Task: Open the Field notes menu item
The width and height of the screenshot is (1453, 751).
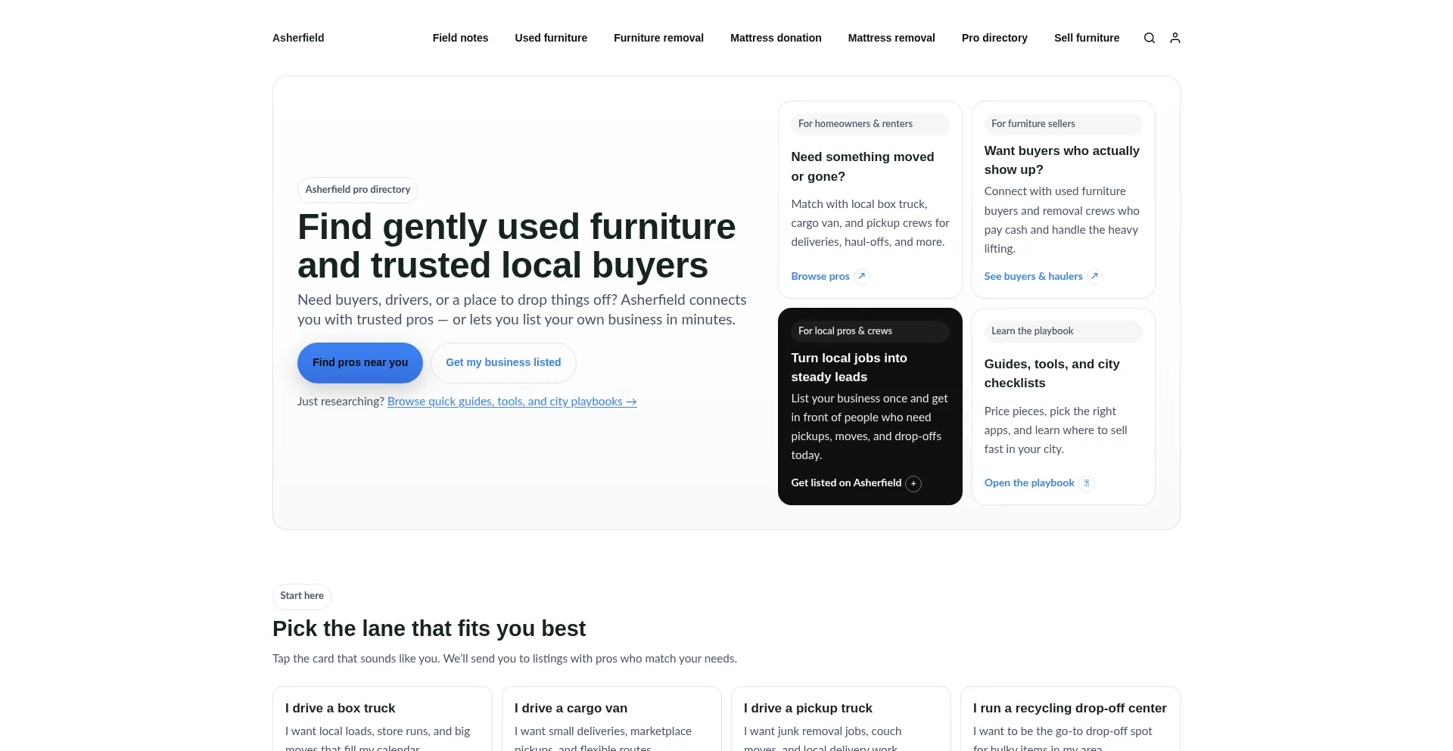Action: coord(460,38)
